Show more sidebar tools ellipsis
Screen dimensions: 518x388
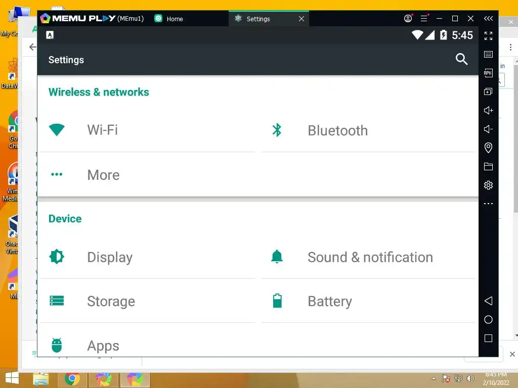click(488, 204)
